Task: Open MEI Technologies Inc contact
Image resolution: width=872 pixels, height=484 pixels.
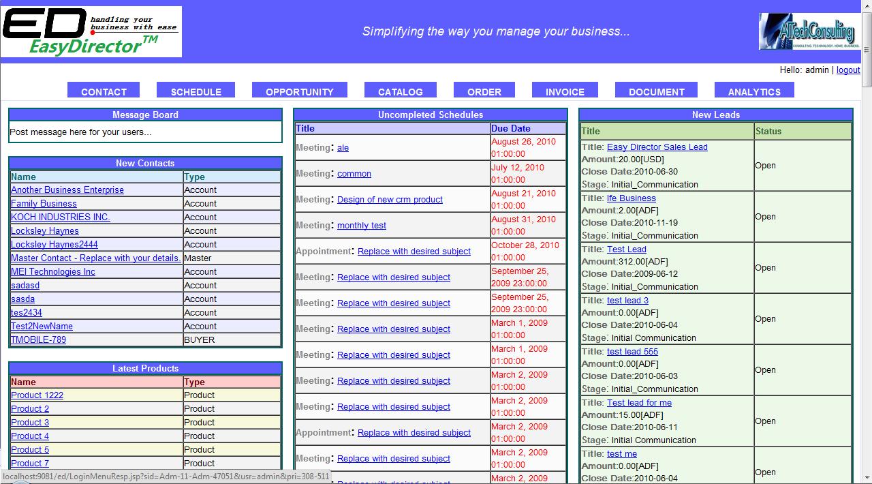Action: 53,272
